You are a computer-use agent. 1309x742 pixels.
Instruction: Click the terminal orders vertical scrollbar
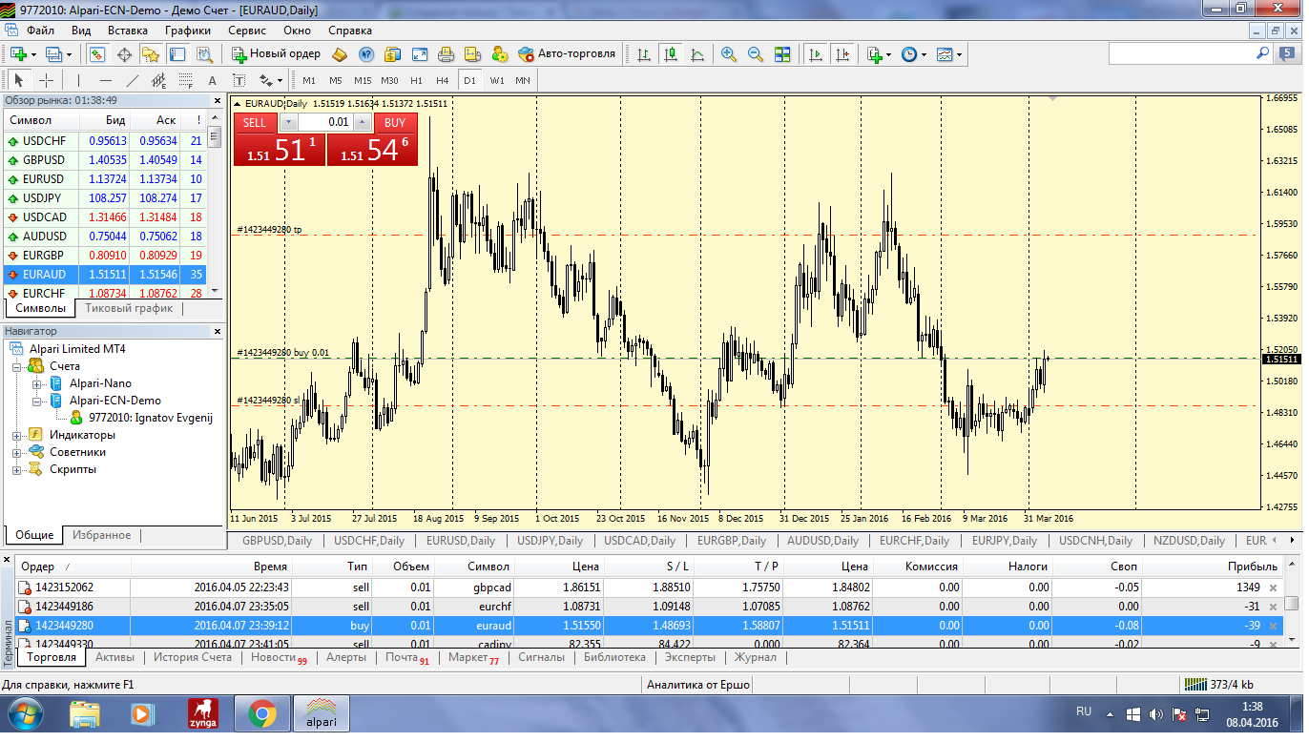tap(1291, 603)
